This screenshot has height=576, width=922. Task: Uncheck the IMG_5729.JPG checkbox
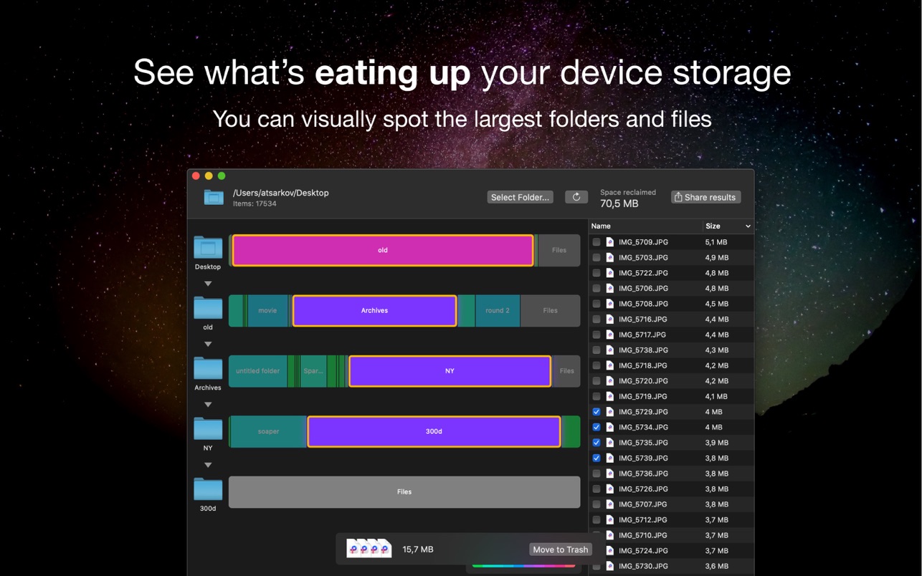click(x=597, y=412)
